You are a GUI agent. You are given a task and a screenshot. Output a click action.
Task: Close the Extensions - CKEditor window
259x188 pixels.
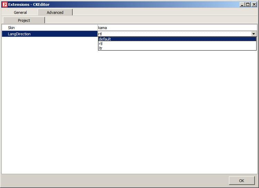[x=254, y=5]
